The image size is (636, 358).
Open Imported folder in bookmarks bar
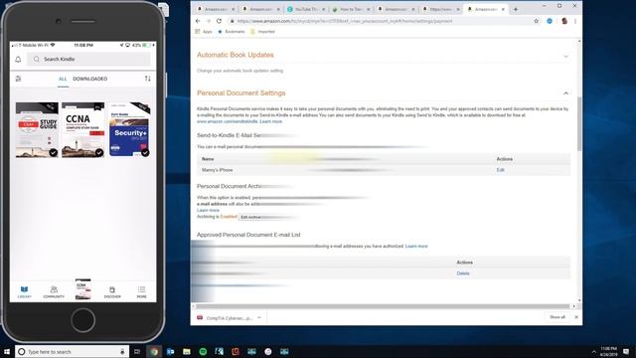[262, 32]
